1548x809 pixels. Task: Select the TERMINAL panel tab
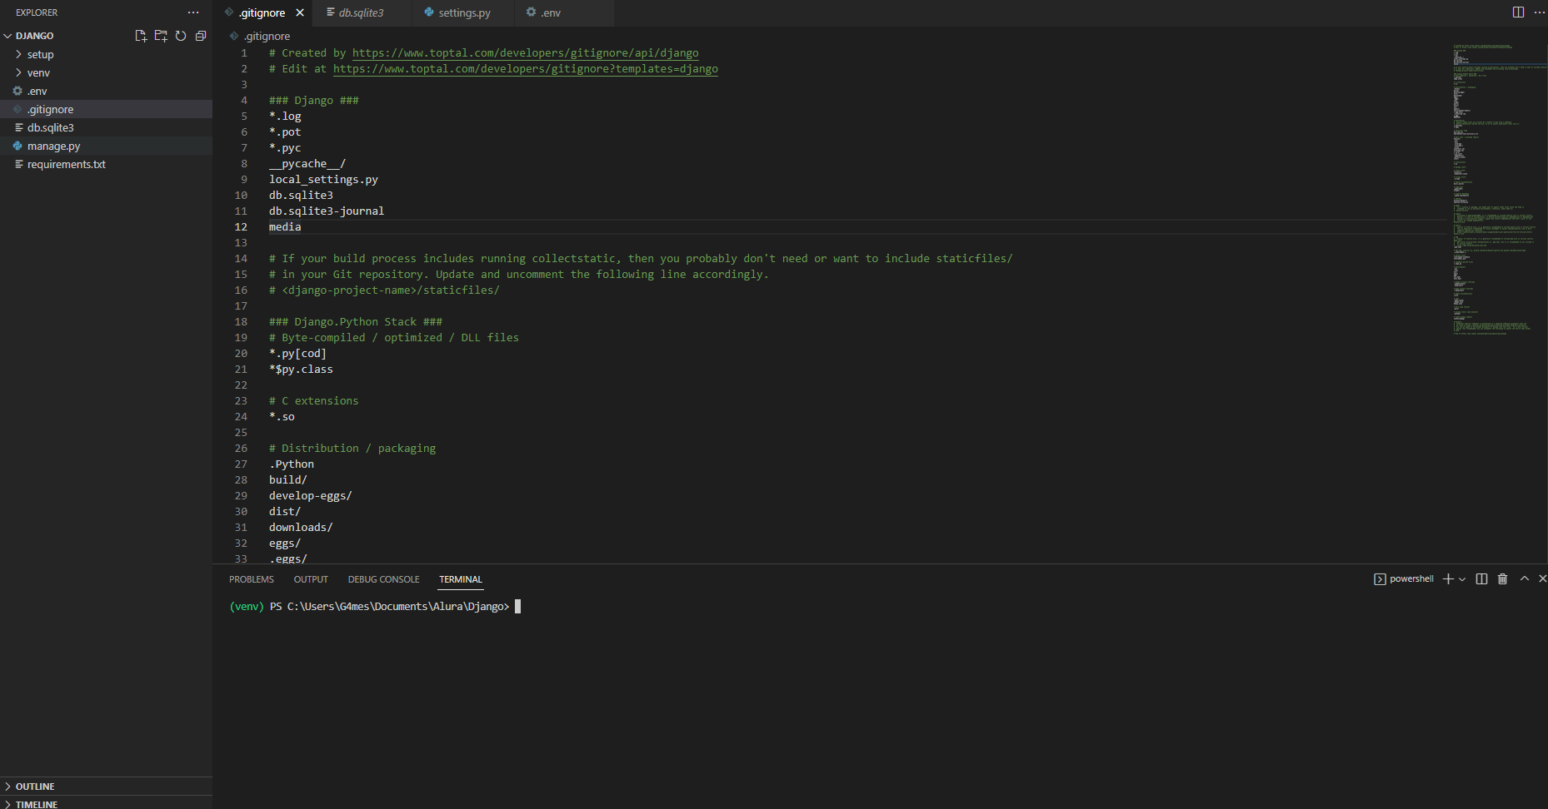pos(461,579)
